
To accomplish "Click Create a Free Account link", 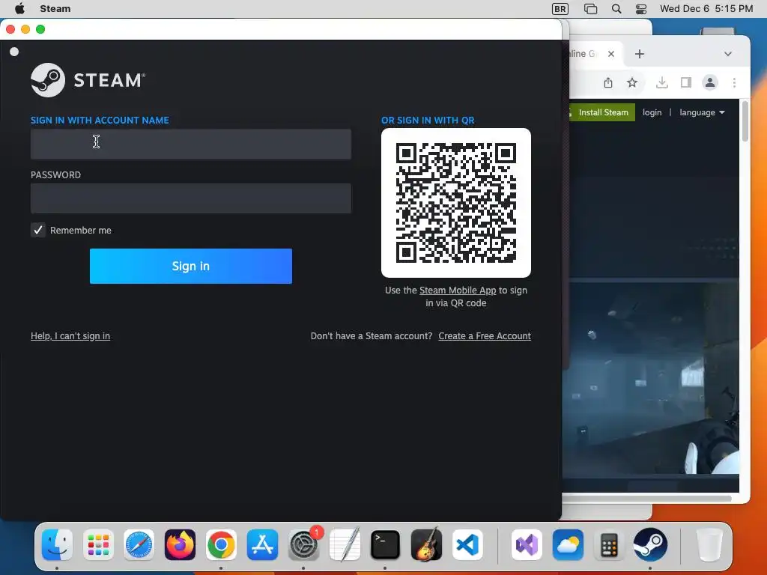I will [485, 336].
